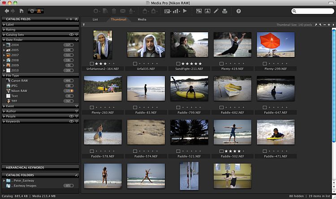Toggle checkbox under SandFight-211.NEF
The width and height of the screenshot is (336, 199).
coord(178,64)
